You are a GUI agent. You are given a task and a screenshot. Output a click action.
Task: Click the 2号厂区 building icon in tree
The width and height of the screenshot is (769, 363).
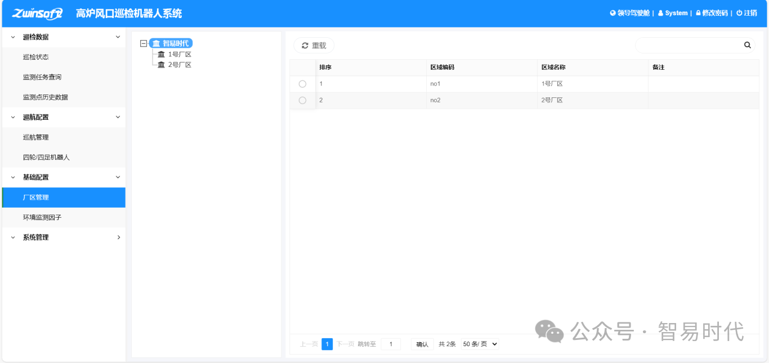[162, 65]
